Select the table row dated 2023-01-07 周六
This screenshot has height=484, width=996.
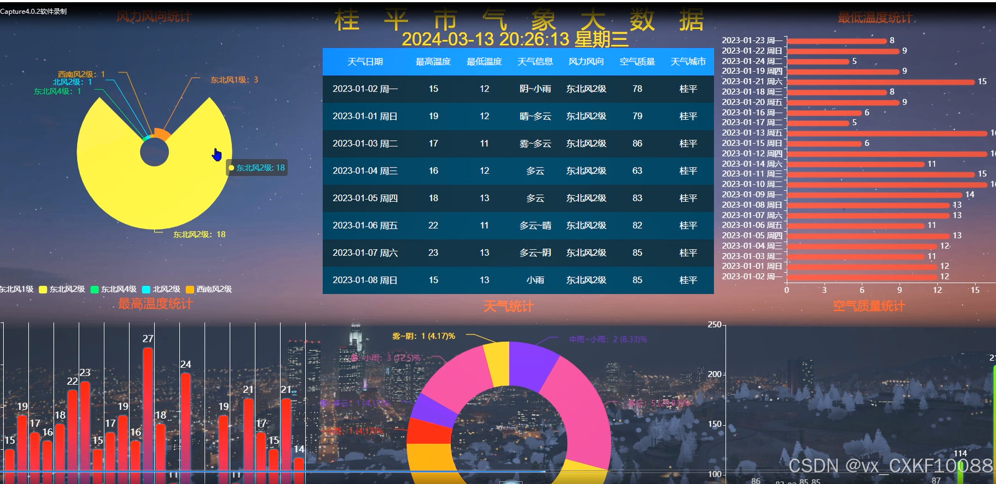pos(518,252)
